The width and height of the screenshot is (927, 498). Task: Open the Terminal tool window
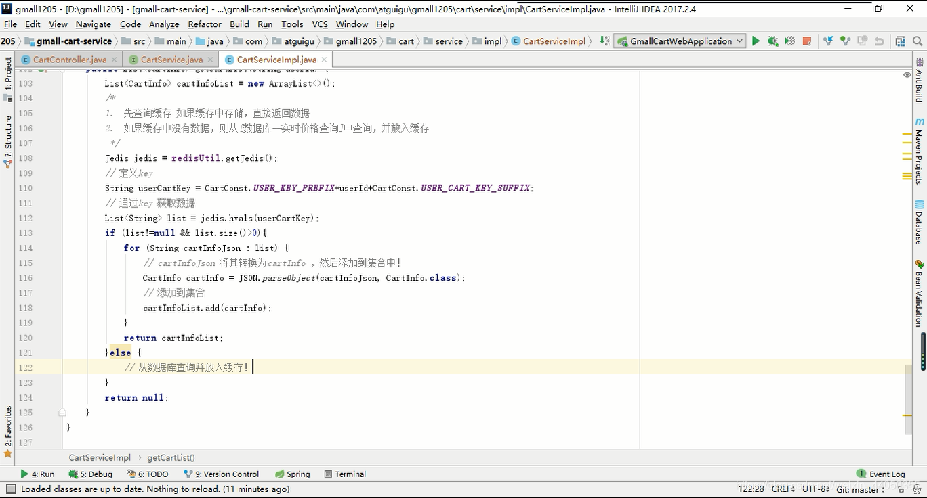tap(345, 474)
